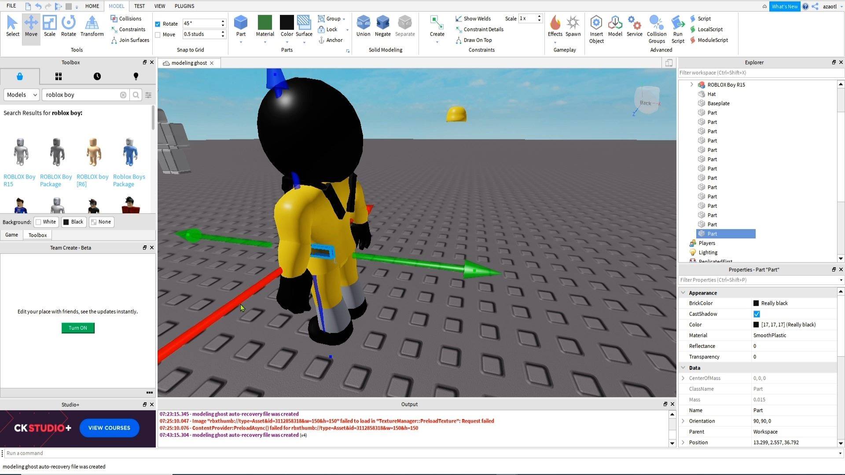Choose the Scale tool

[x=49, y=26]
